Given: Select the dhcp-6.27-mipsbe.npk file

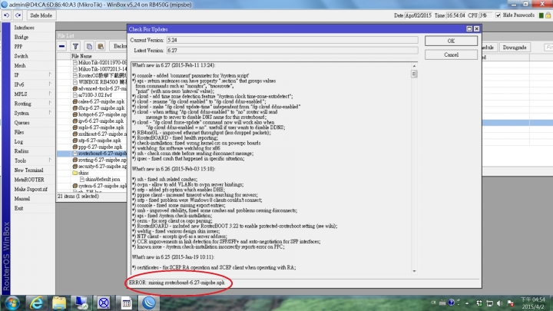Looking at the screenshot, I should click(101, 108).
